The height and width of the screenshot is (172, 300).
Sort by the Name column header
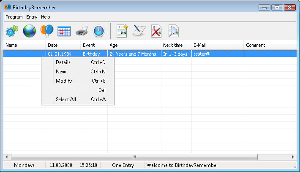pos(25,45)
